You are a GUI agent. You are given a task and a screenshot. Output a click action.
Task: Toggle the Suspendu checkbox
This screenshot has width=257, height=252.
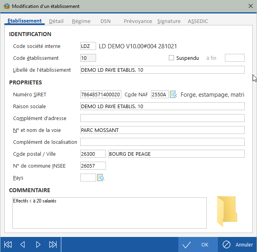coord(171,58)
